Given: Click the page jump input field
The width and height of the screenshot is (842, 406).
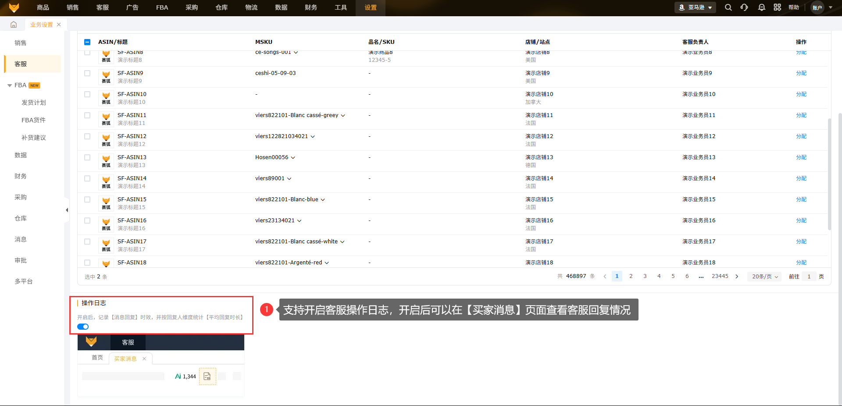Looking at the screenshot, I should click(x=809, y=277).
